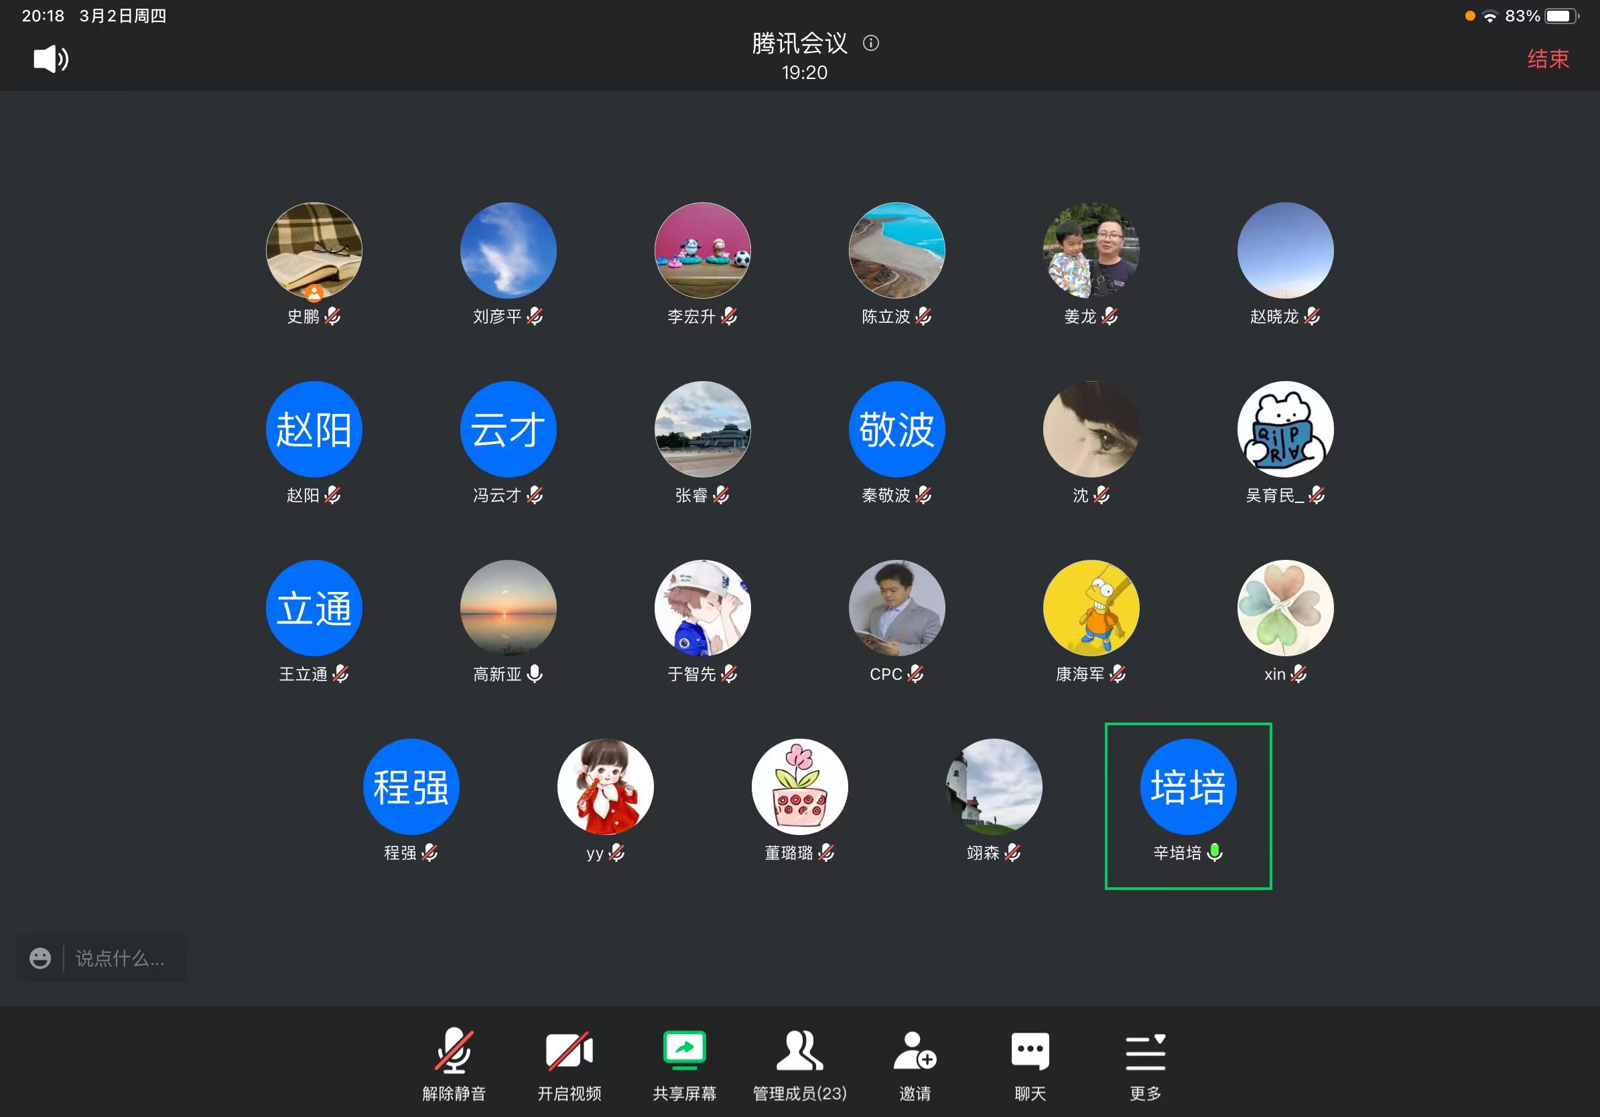Start screen sharing with 共享屏幕
This screenshot has height=1117, width=1600.
point(684,1065)
